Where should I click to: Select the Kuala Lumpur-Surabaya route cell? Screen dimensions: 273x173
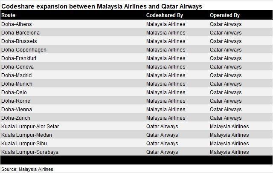[30, 152]
